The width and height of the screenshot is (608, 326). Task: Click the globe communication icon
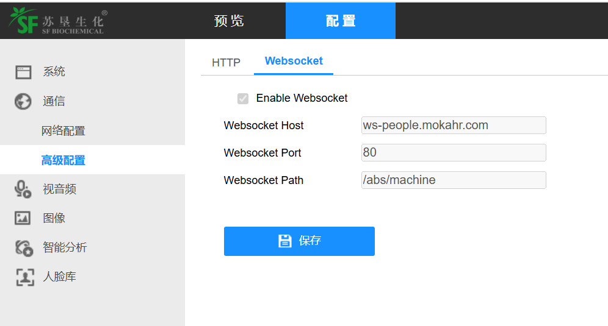click(23, 101)
